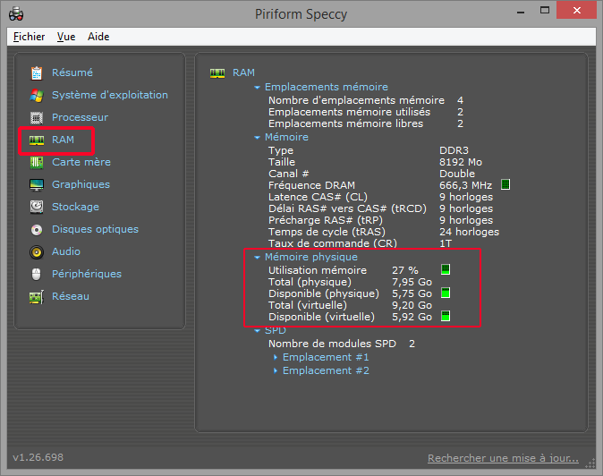603x476 pixels.
Task: Click the Résumé clipboard icon in sidebar
Action: coord(37,72)
